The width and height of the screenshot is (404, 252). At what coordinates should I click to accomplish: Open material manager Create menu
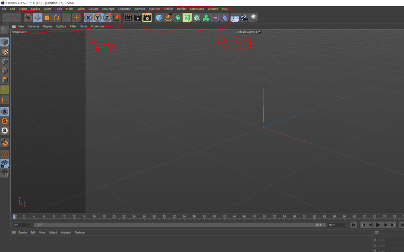click(x=22, y=233)
